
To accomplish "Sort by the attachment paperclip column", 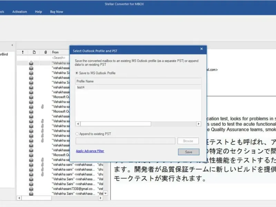I will 46,52.
